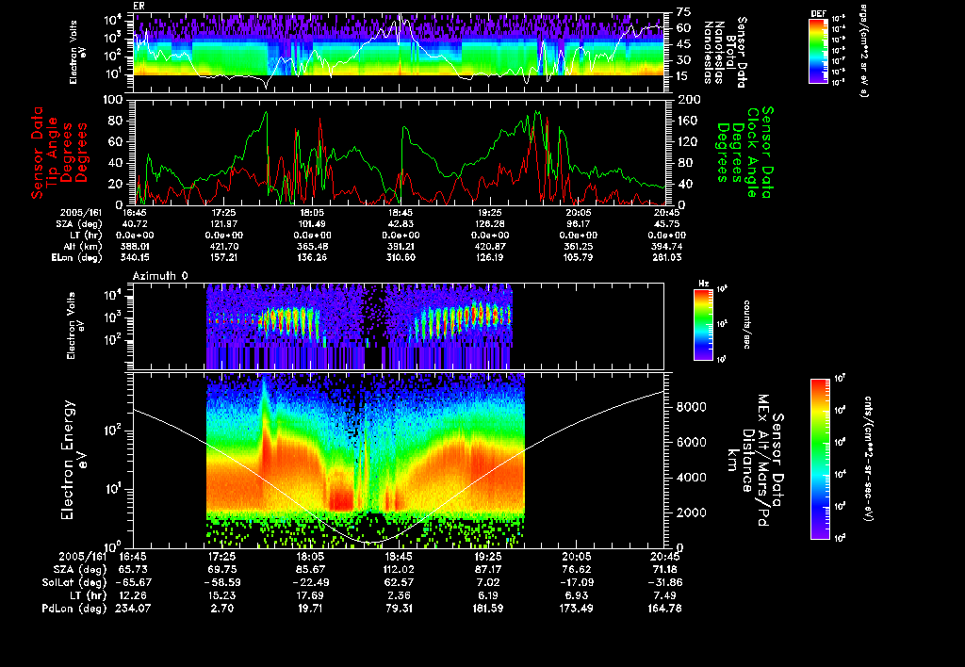This screenshot has width=965, height=667.
Task: Click PdLon value 19.71
Action: click(309, 609)
